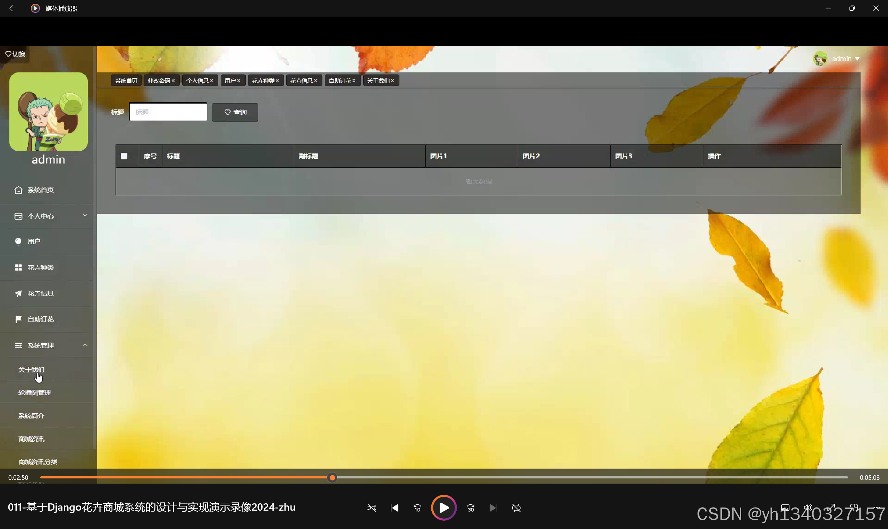
Task: Close the 用户 tab
Action: 239,81
